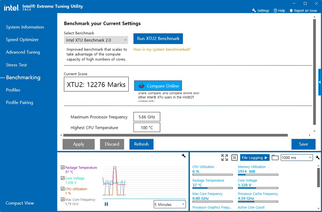
Task: Expand the monitor panel to full view
Action: click(x=224, y=157)
